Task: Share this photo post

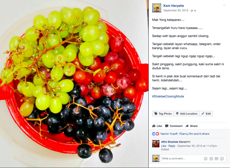Action: pos(191,126)
